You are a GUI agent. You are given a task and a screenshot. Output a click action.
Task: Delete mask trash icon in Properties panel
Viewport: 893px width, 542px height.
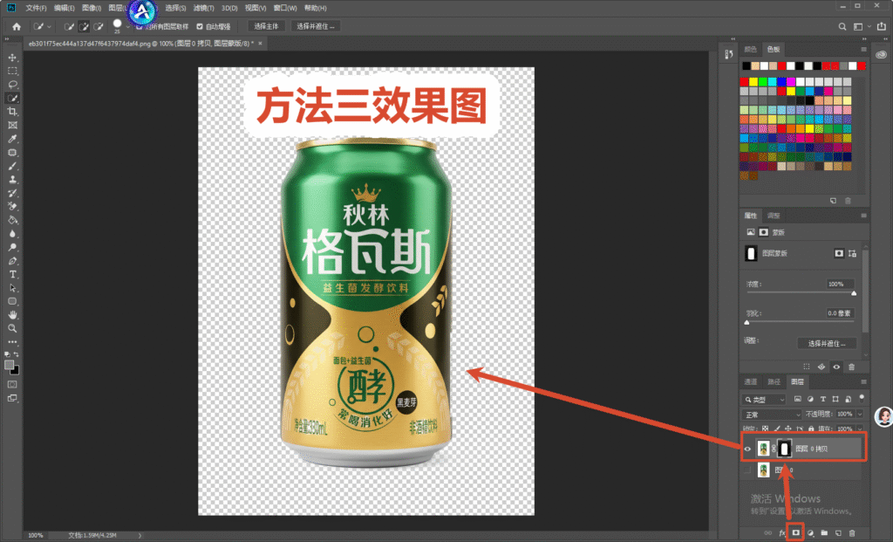(x=851, y=367)
